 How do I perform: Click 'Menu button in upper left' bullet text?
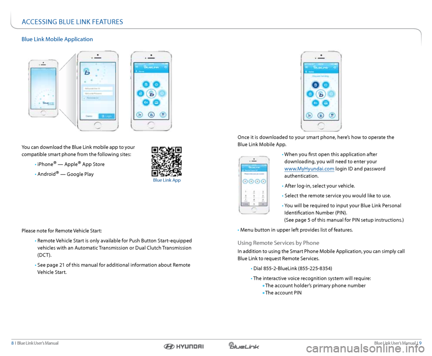pos(297,230)
